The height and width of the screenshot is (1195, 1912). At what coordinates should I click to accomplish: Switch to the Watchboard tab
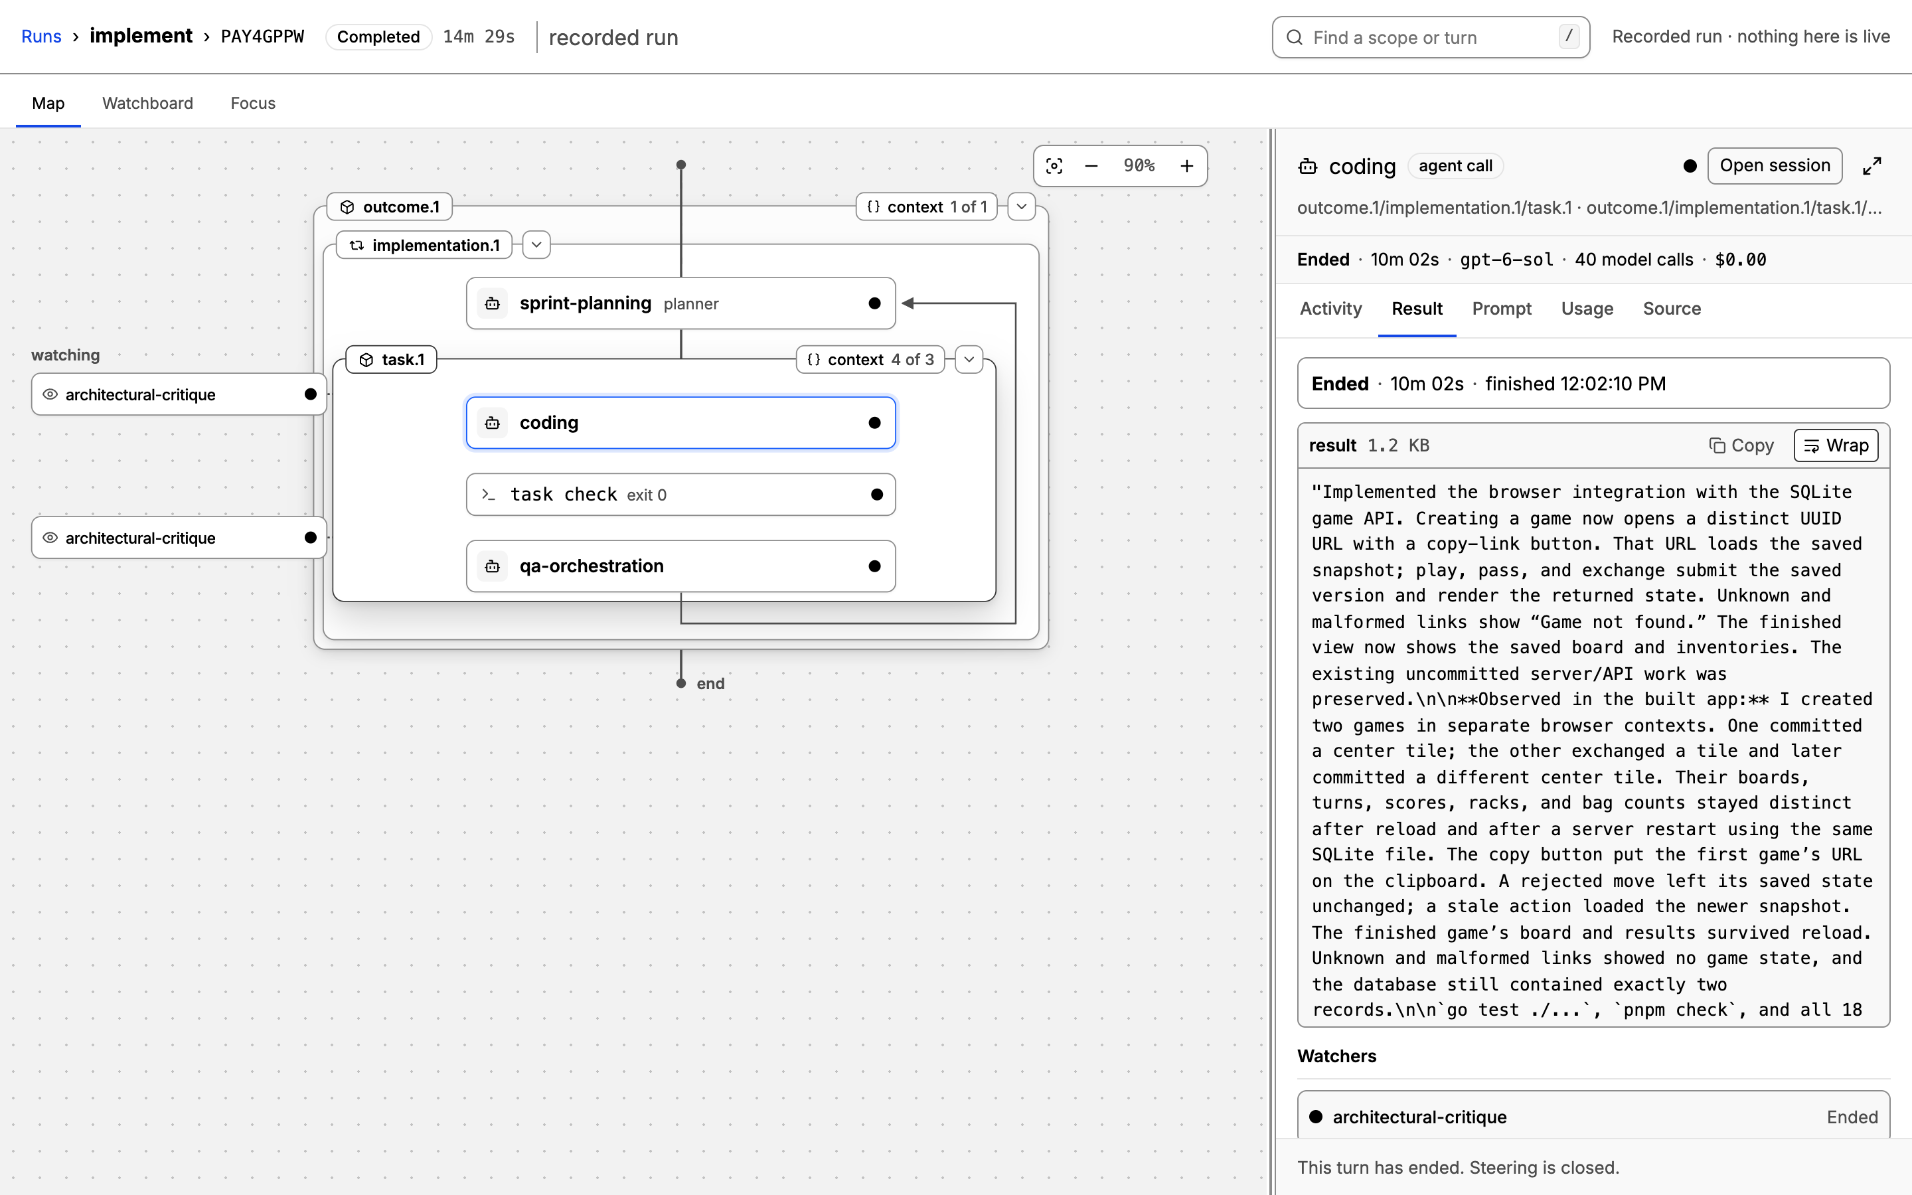148,103
